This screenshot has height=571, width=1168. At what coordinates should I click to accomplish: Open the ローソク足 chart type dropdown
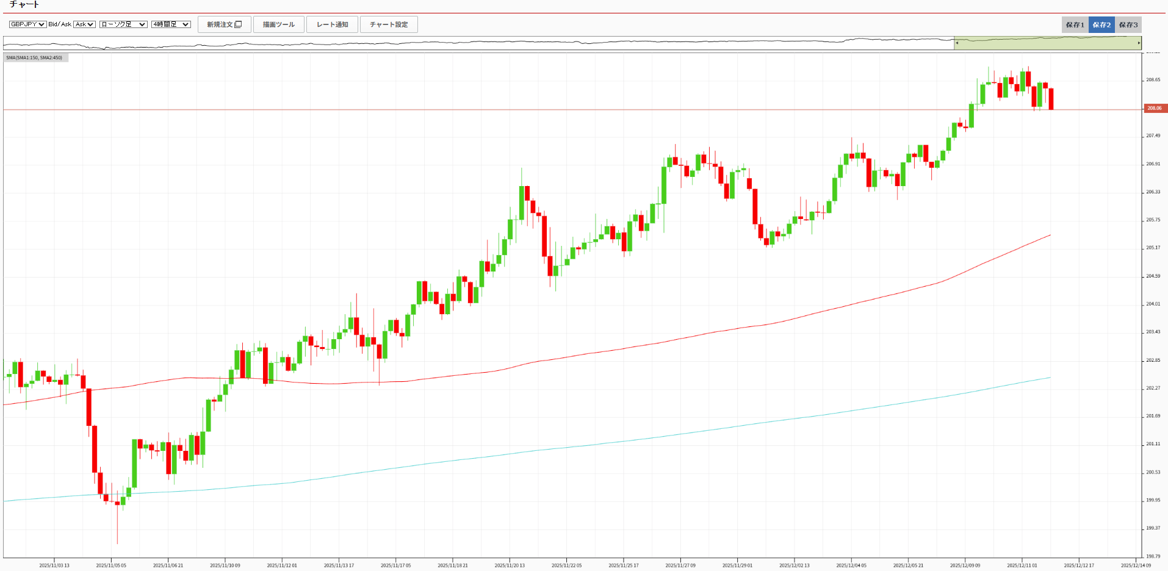pos(123,24)
